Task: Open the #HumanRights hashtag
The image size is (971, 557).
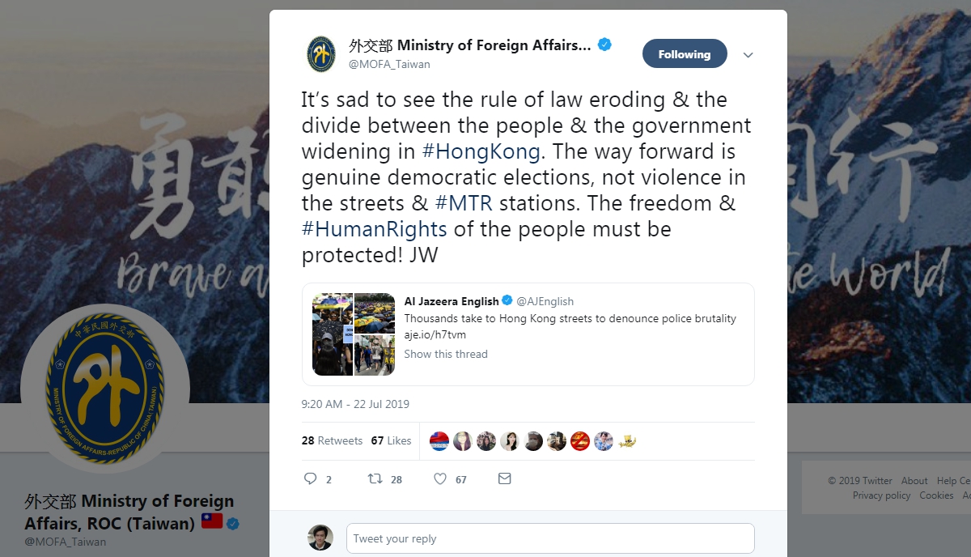Action: tap(374, 229)
